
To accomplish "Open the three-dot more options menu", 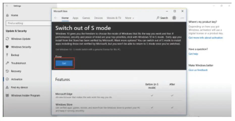I will tap(182, 18).
